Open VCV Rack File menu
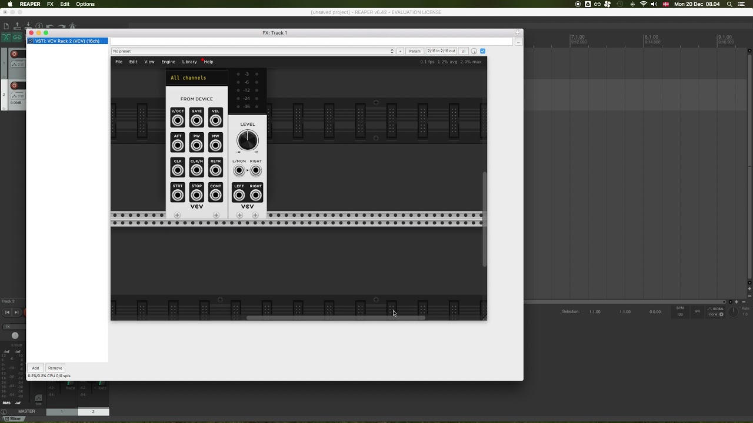Image resolution: width=753 pixels, height=423 pixels. 119,62
